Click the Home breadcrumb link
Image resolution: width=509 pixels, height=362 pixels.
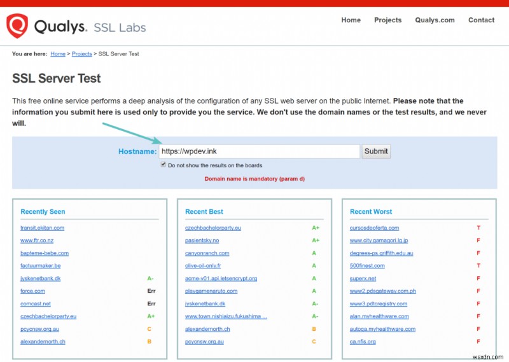[x=58, y=54]
